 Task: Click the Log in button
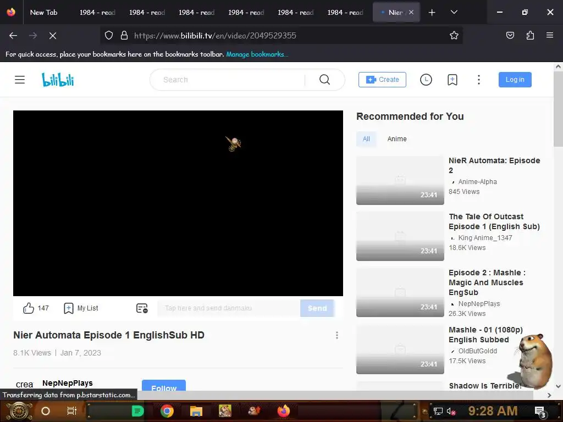click(515, 80)
